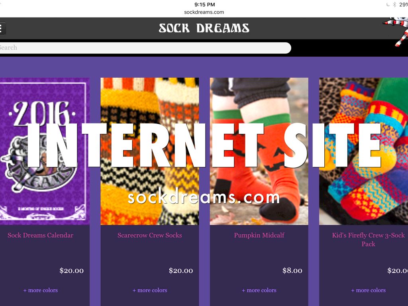
Task: Click inside the Search field
Action: tap(145, 48)
